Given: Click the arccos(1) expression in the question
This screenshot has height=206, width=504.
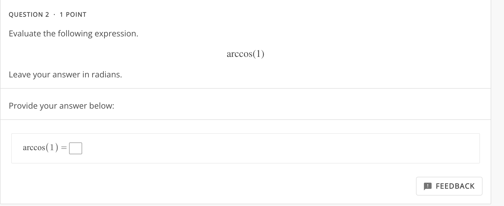Looking at the screenshot, I should tap(245, 53).
